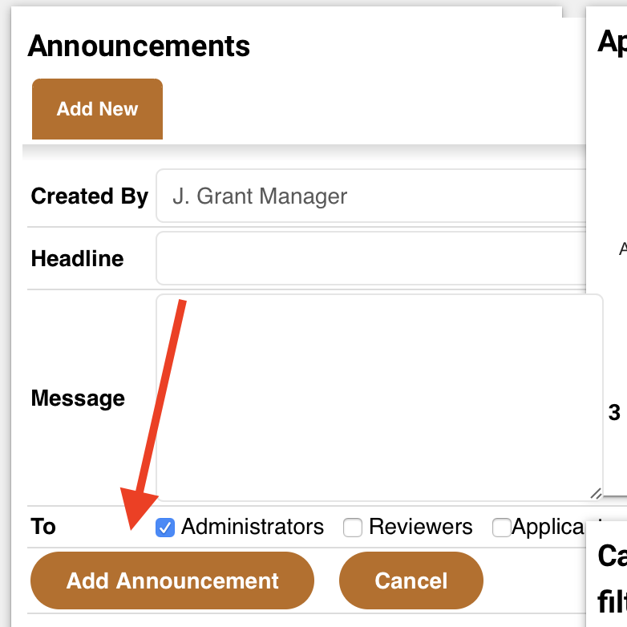Screen dimensions: 627x627
Task: Click inside the Message text area
Action: (379, 398)
